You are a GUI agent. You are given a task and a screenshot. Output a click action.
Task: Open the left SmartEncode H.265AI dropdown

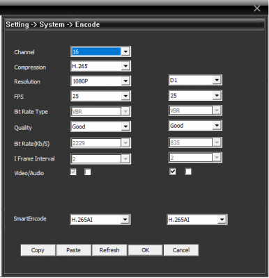[100, 220]
